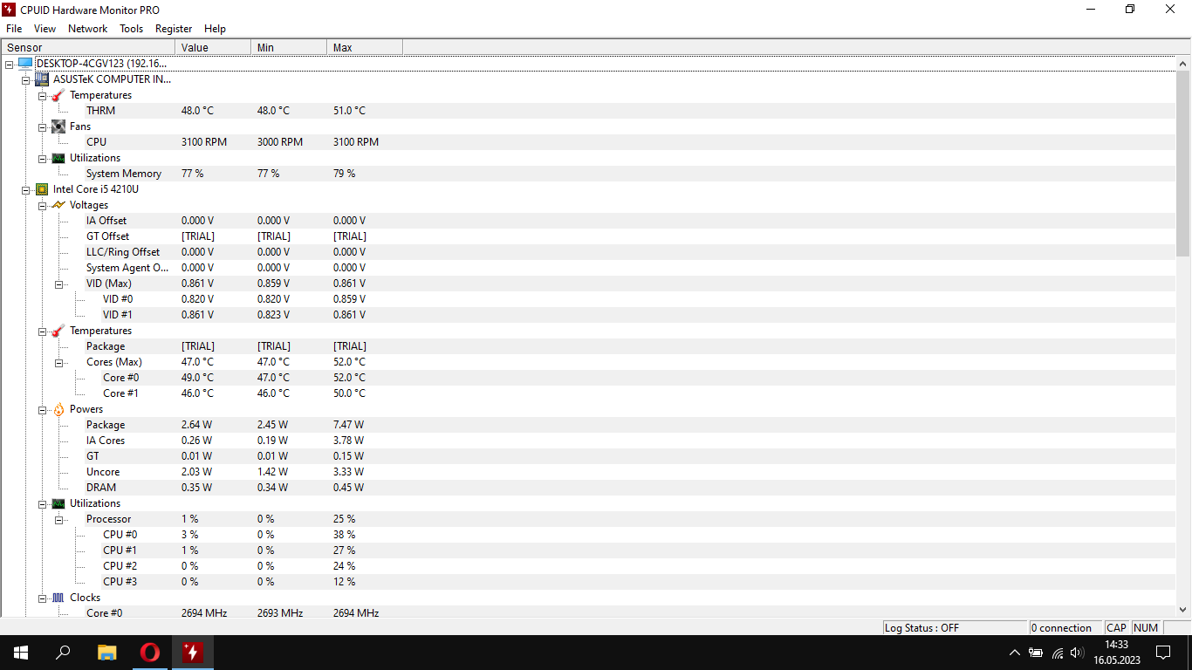
Task: Collapse the motherboard Fans node
Action: click(43, 127)
